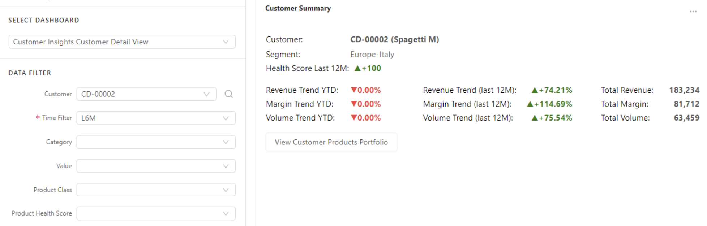Click the green Revenue Trend 12M up arrow
The width and height of the screenshot is (707, 226).
pyautogui.click(x=535, y=90)
